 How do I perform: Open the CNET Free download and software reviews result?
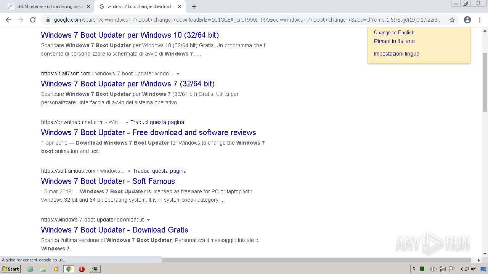pos(149,132)
